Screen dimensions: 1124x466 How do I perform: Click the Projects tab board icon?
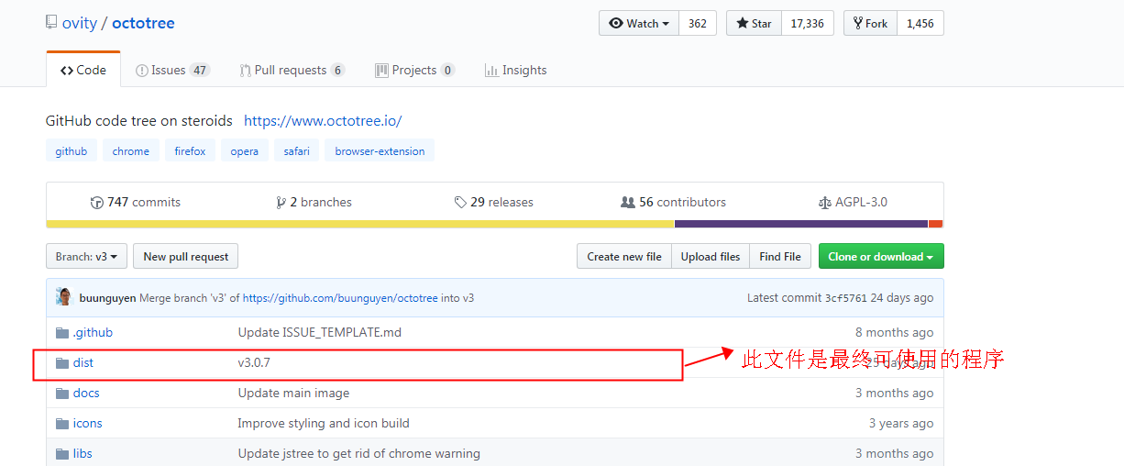click(x=381, y=71)
